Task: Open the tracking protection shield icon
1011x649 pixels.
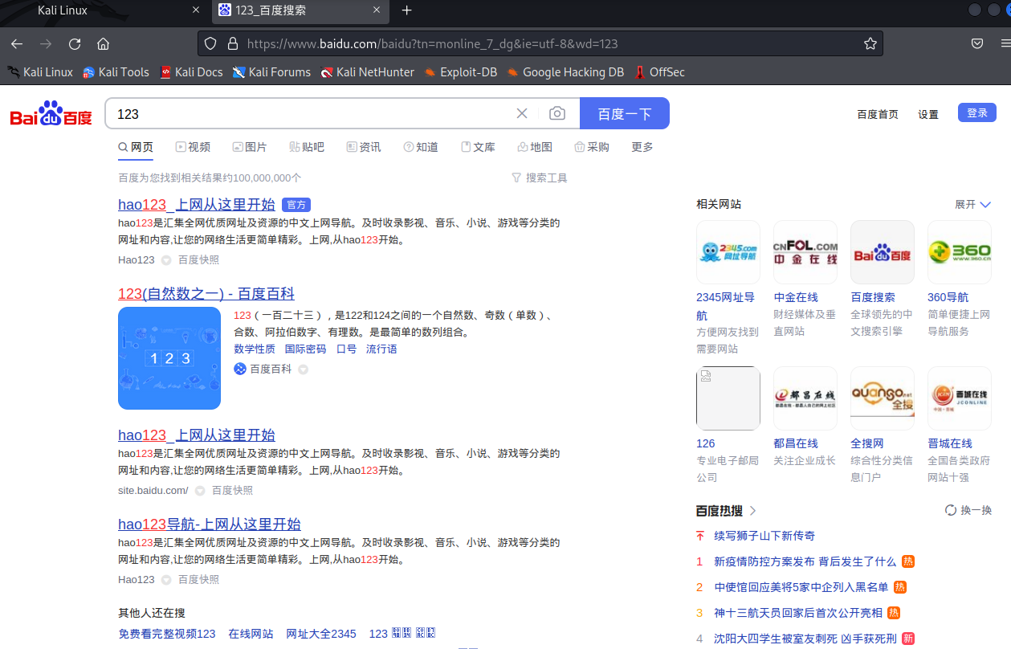Action: pyautogui.click(x=210, y=44)
